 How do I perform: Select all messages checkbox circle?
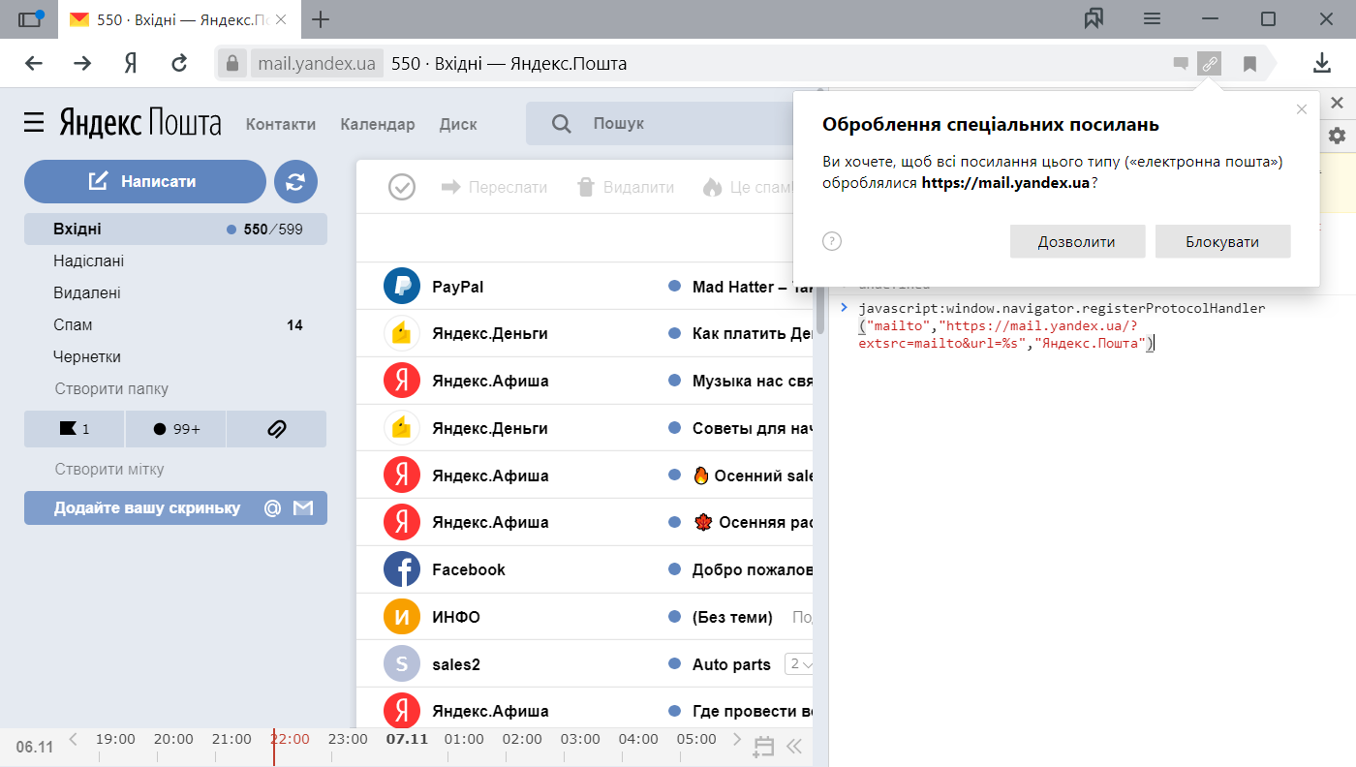click(x=402, y=187)
